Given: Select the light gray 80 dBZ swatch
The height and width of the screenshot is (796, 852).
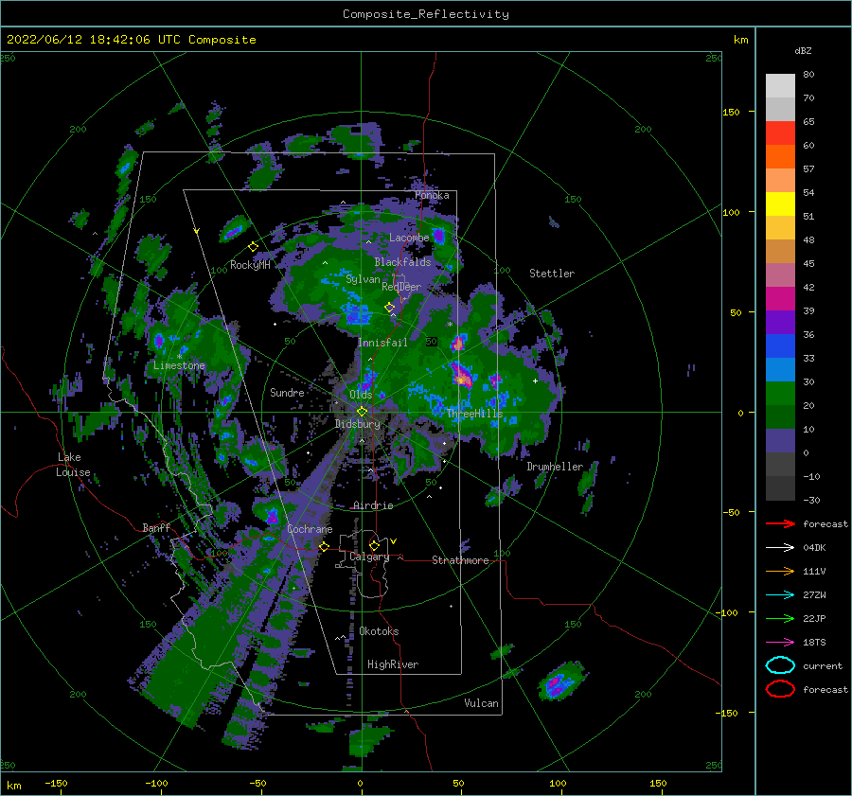Looking at the screenshot, I should coord(780,86).
